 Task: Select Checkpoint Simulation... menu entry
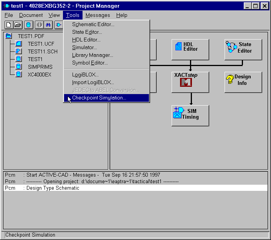106,98
